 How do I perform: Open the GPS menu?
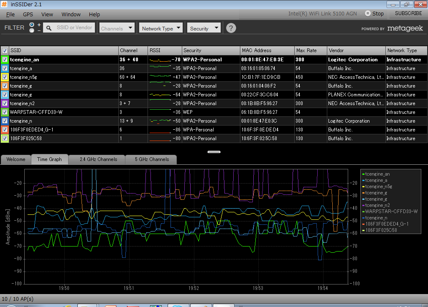[28, 15]
